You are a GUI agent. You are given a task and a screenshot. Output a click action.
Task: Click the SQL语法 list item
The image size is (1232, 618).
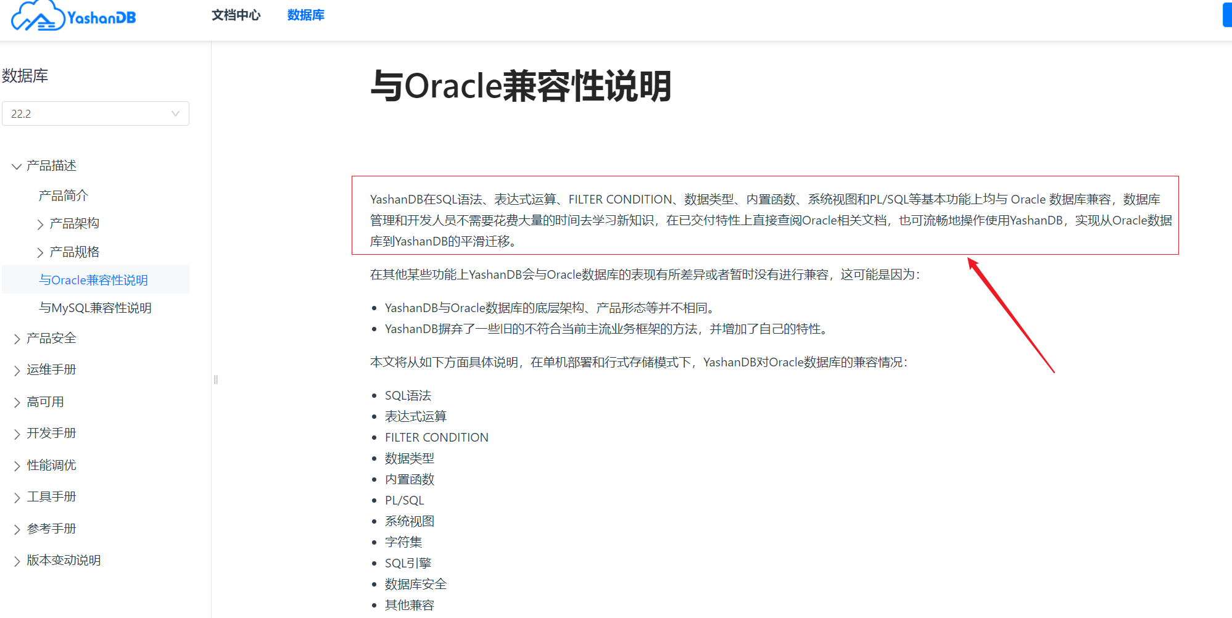click(408, 395)
